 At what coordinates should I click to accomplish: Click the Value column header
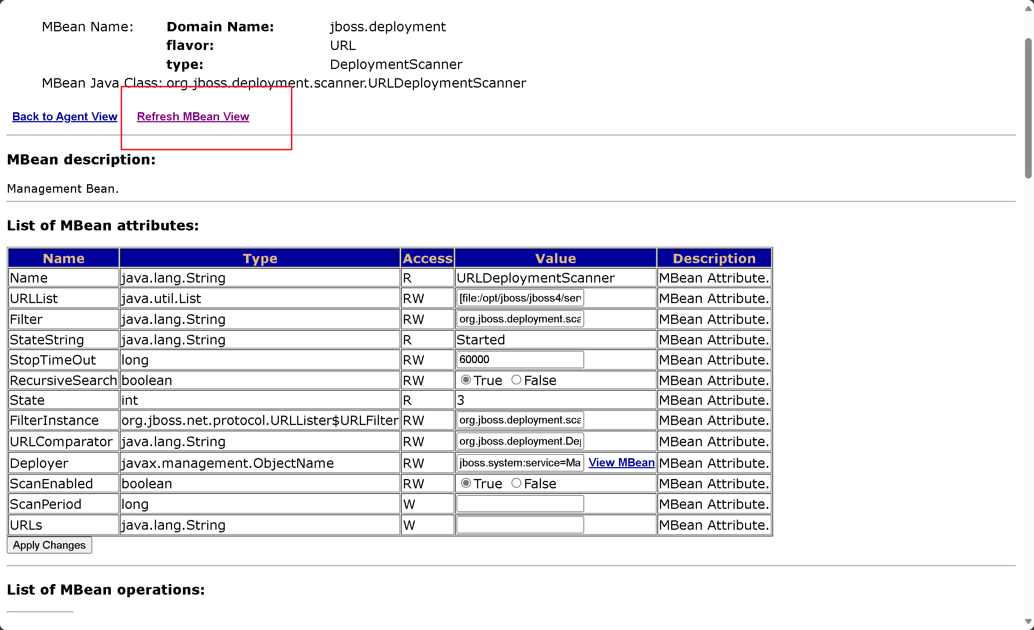555,258
